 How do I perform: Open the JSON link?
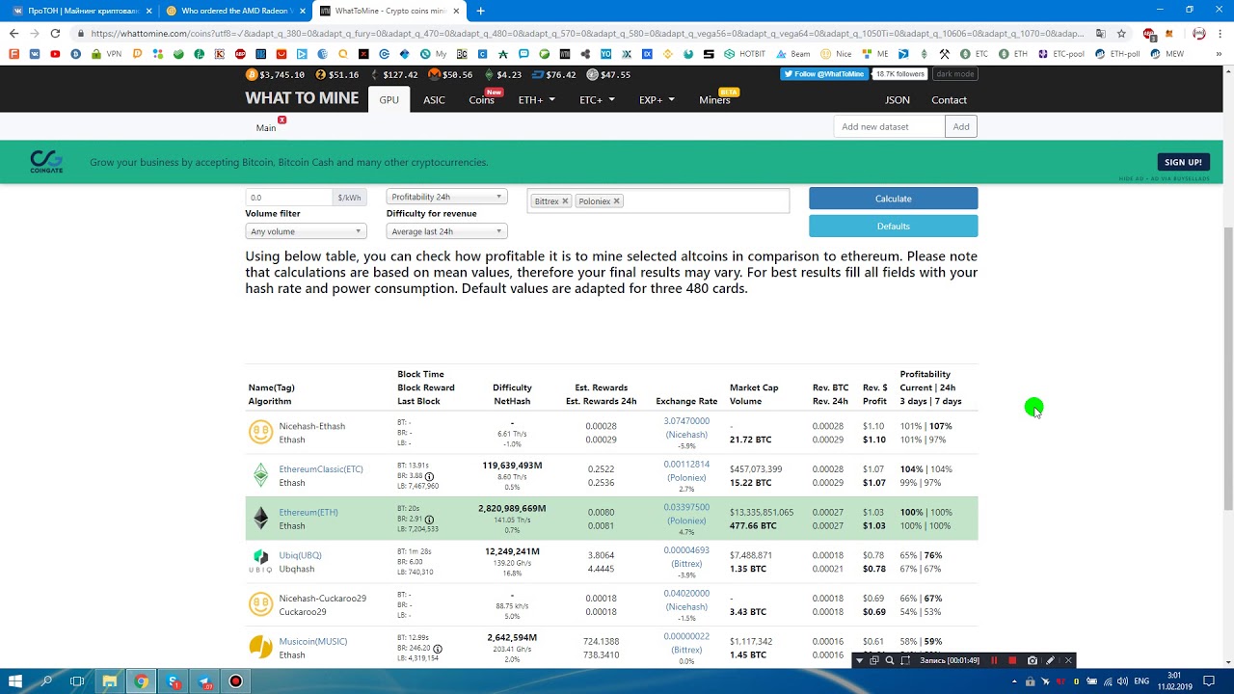[x=898, y=100]
